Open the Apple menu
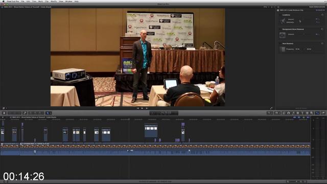This screenshot has height=184, width=327. (x=3, y=1)
